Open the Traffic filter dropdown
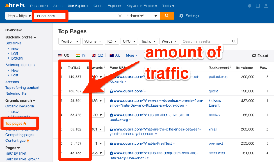 (x=149, y=41)
